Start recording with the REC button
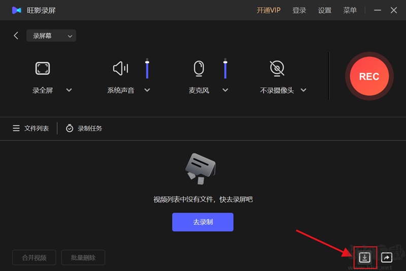Viewport: 406px width, 271px height. (369, 76)
